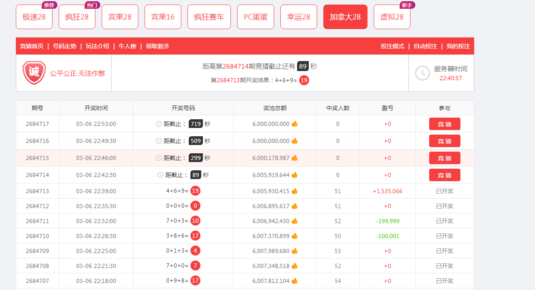Open the 自动投注 link
This screenshot has height=290, width=535.
(x=425, y=46)
